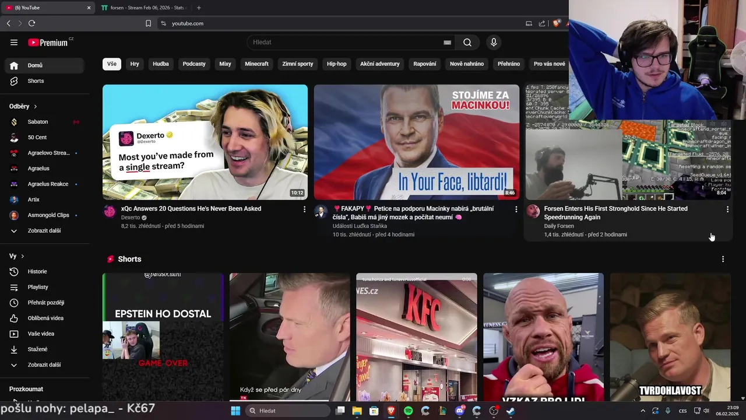The width and height of the screenshot is (746, 420).
Task: Open Brave Shields lion icon
Action: [556, 23]
